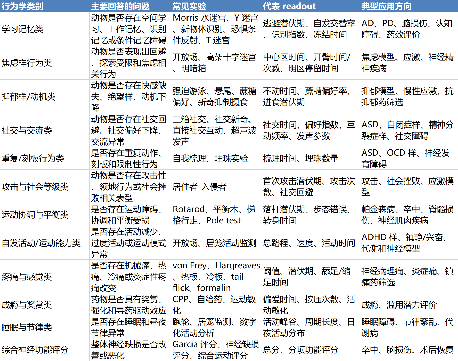Screen dimensions: 458x361
Task: Select the 代表 readout header cell
Action: pyautogui.click(x=289, y=6)
